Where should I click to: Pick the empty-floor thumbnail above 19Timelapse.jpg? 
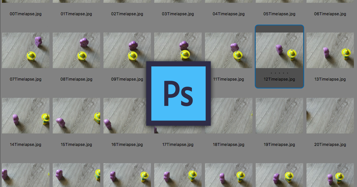[279, 115]
